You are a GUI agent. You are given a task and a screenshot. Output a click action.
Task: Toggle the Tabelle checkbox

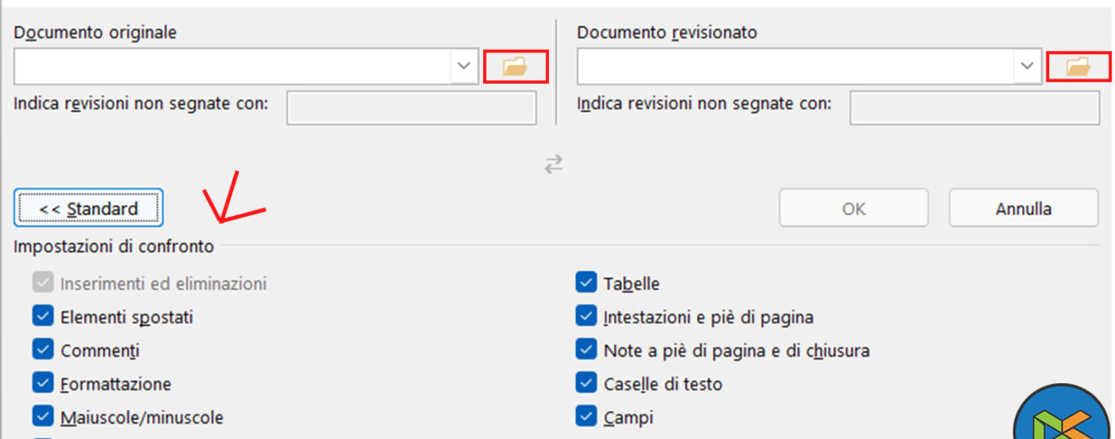point(586,284)
